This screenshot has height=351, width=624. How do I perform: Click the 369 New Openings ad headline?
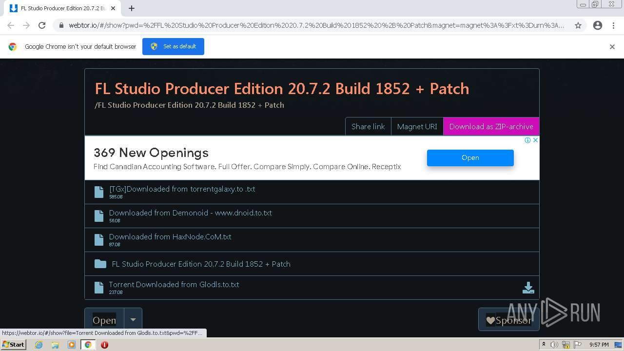click(x=151, y=153)
